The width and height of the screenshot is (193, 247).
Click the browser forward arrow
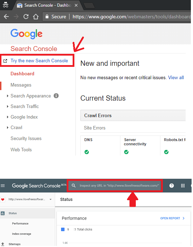[x=16, y=17]
